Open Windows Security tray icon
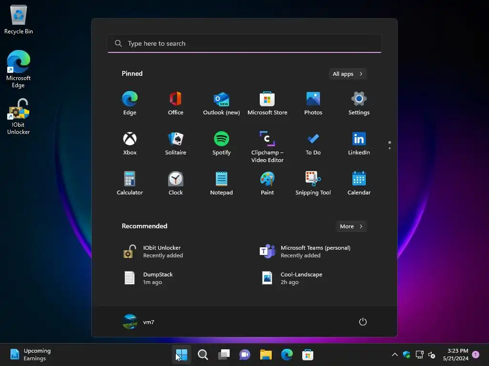This screenshot has height=366, width=489. coord(407,355)
